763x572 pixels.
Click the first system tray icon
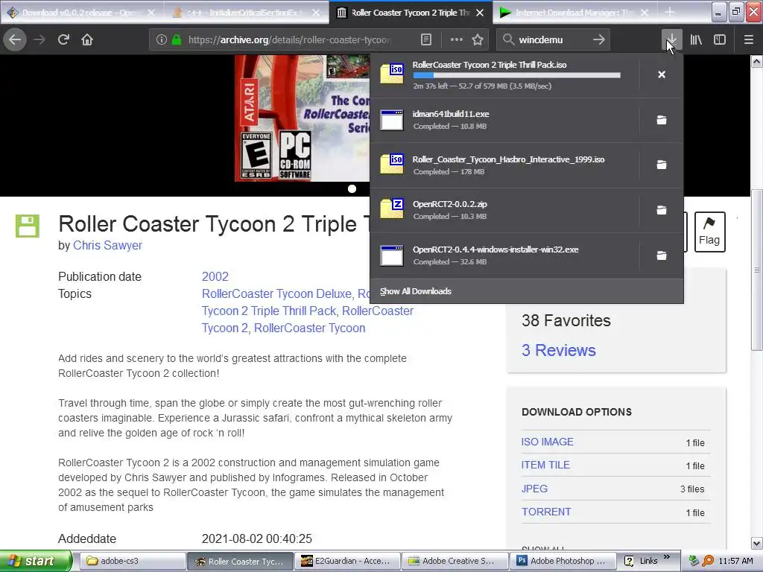pyautogui.click(x=694, y=561)
